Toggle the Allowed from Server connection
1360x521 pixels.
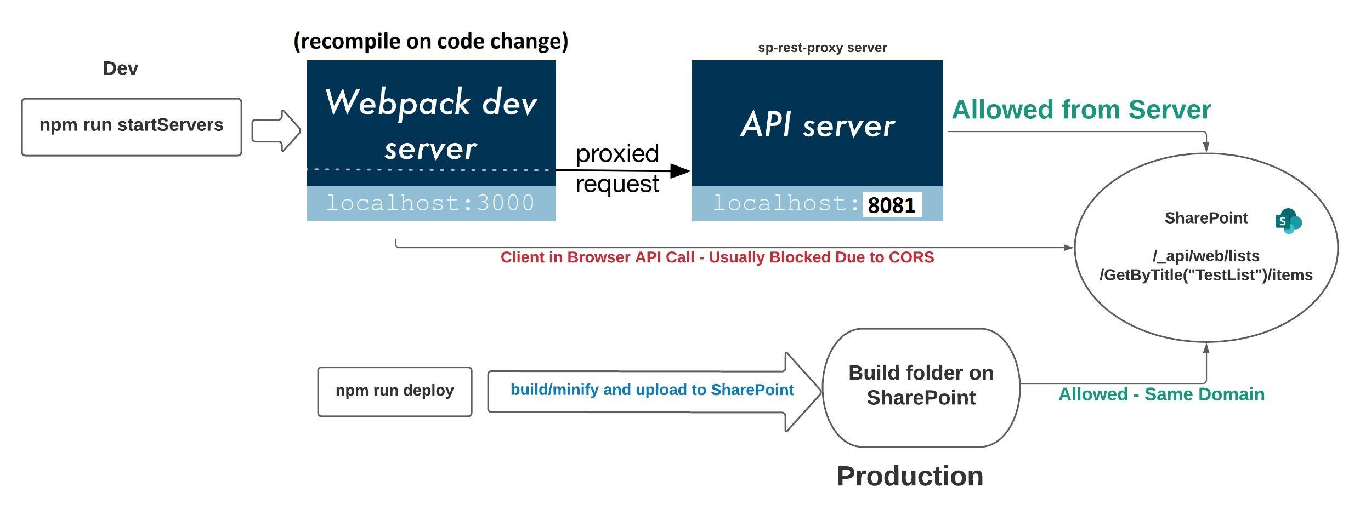coord(1080,110)
